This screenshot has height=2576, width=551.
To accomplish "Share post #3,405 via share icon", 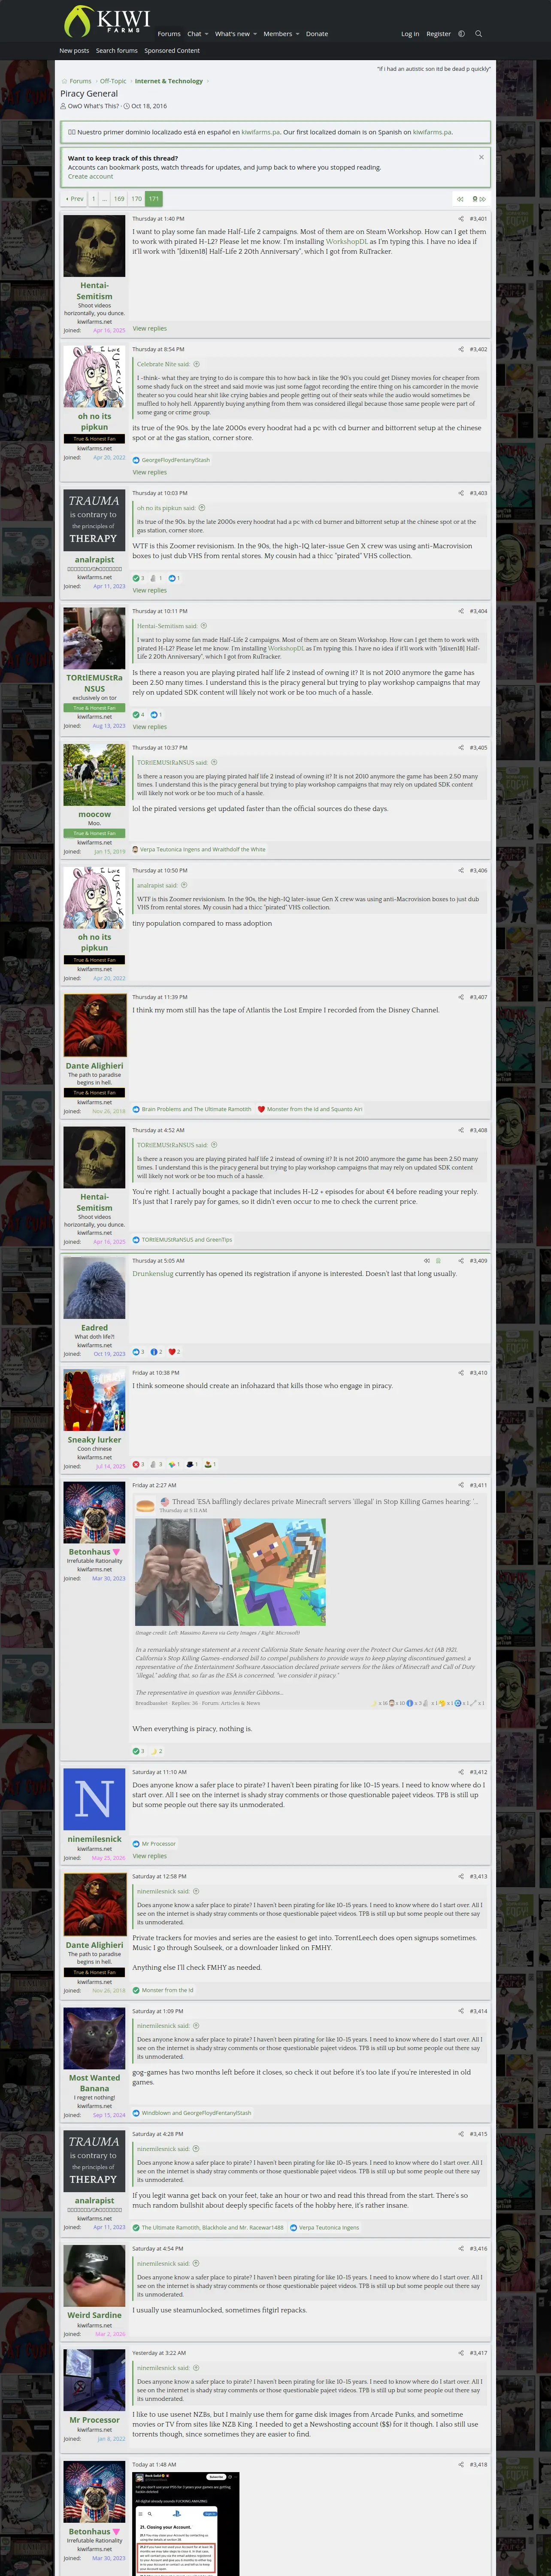I will (461, 747).
